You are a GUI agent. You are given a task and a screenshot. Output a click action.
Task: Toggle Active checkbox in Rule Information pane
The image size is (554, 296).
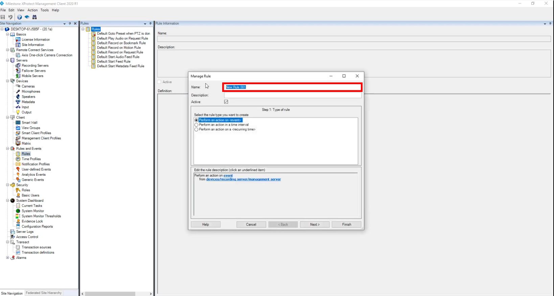(159, 82)
